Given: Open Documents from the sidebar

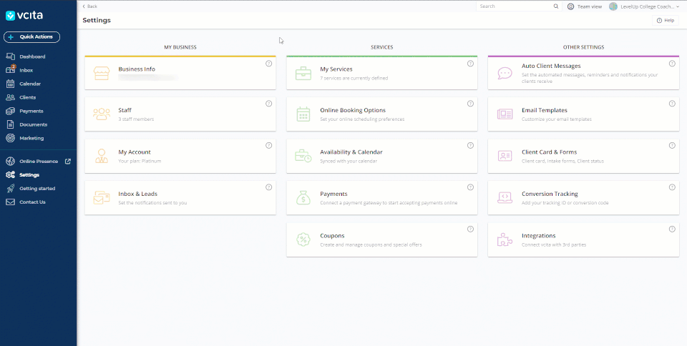Looking at the screenshot, I should [34, 124].
